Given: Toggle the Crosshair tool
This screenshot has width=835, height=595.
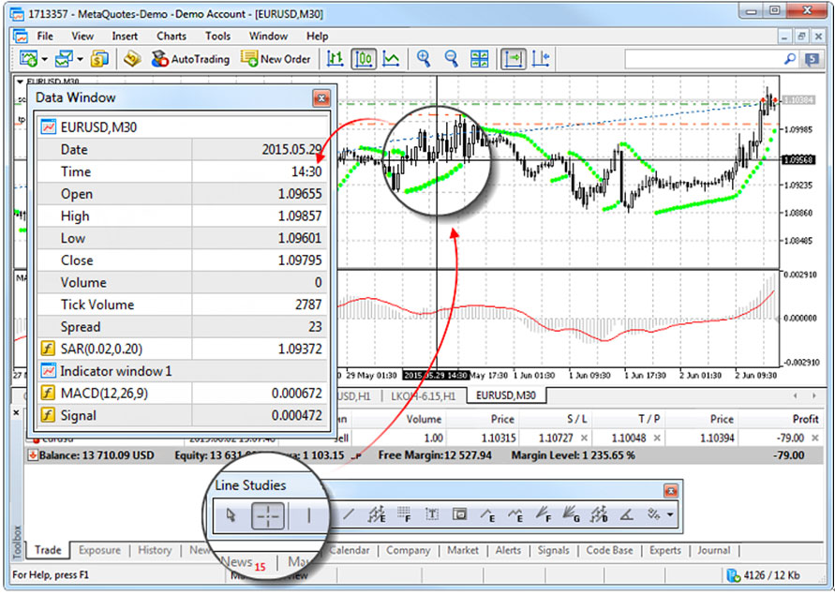Looking at the screenshot, I should pos(268,515).
